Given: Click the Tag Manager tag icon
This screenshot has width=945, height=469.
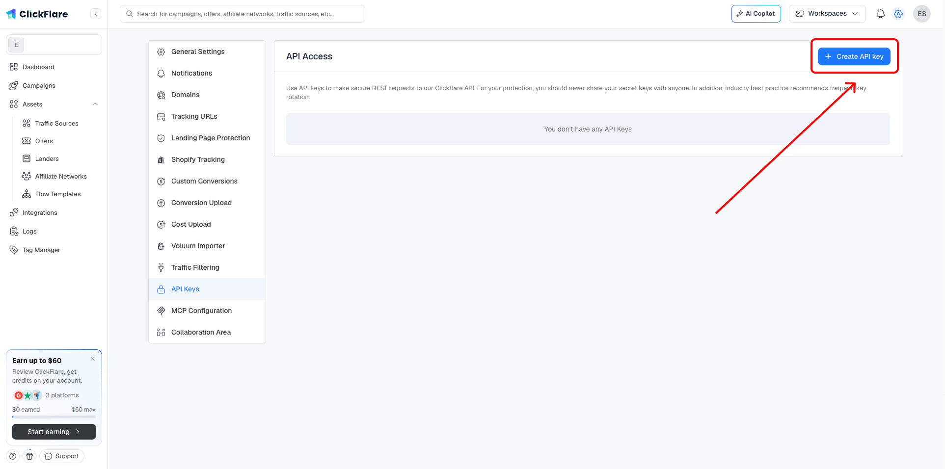Looking at the screenshot, I should 14,250.
